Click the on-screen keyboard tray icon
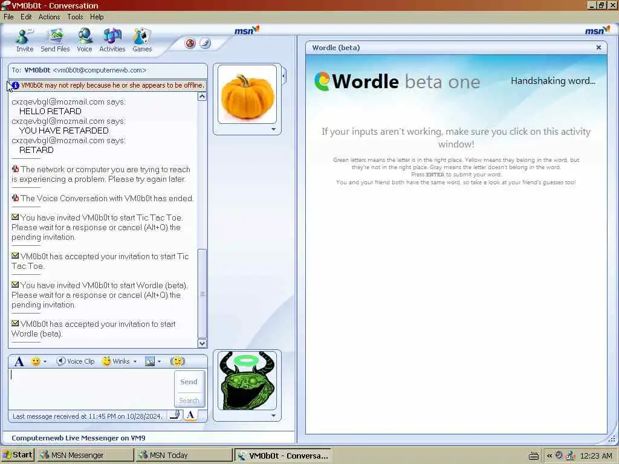The image size is (619, 464). 534,456
